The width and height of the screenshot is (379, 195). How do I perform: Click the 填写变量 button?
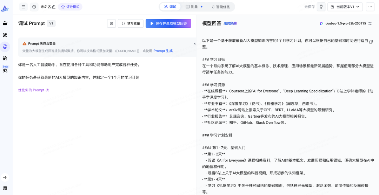click(131, 23)
